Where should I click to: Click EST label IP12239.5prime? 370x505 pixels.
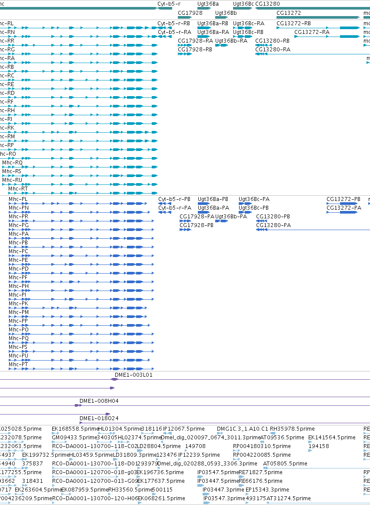click(x=199, y=455)
